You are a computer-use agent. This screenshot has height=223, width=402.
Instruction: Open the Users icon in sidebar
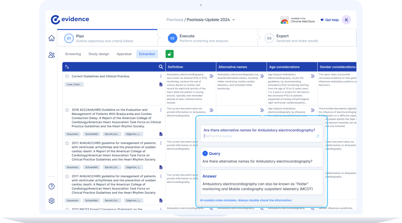(52, 55)
